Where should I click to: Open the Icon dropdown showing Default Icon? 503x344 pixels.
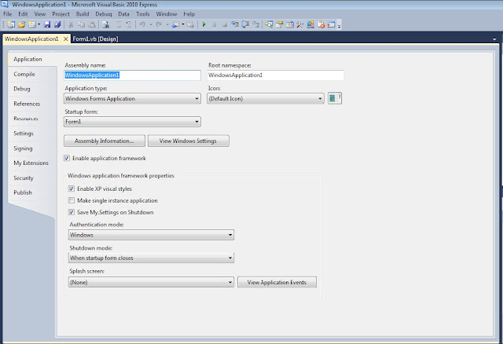[x=266, y=98]
